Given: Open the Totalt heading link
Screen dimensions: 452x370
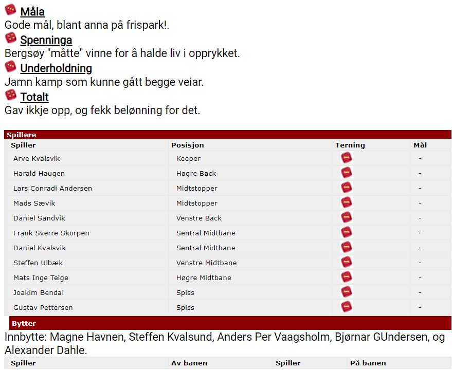Looking at the screenshot, I should coord(34,97).
